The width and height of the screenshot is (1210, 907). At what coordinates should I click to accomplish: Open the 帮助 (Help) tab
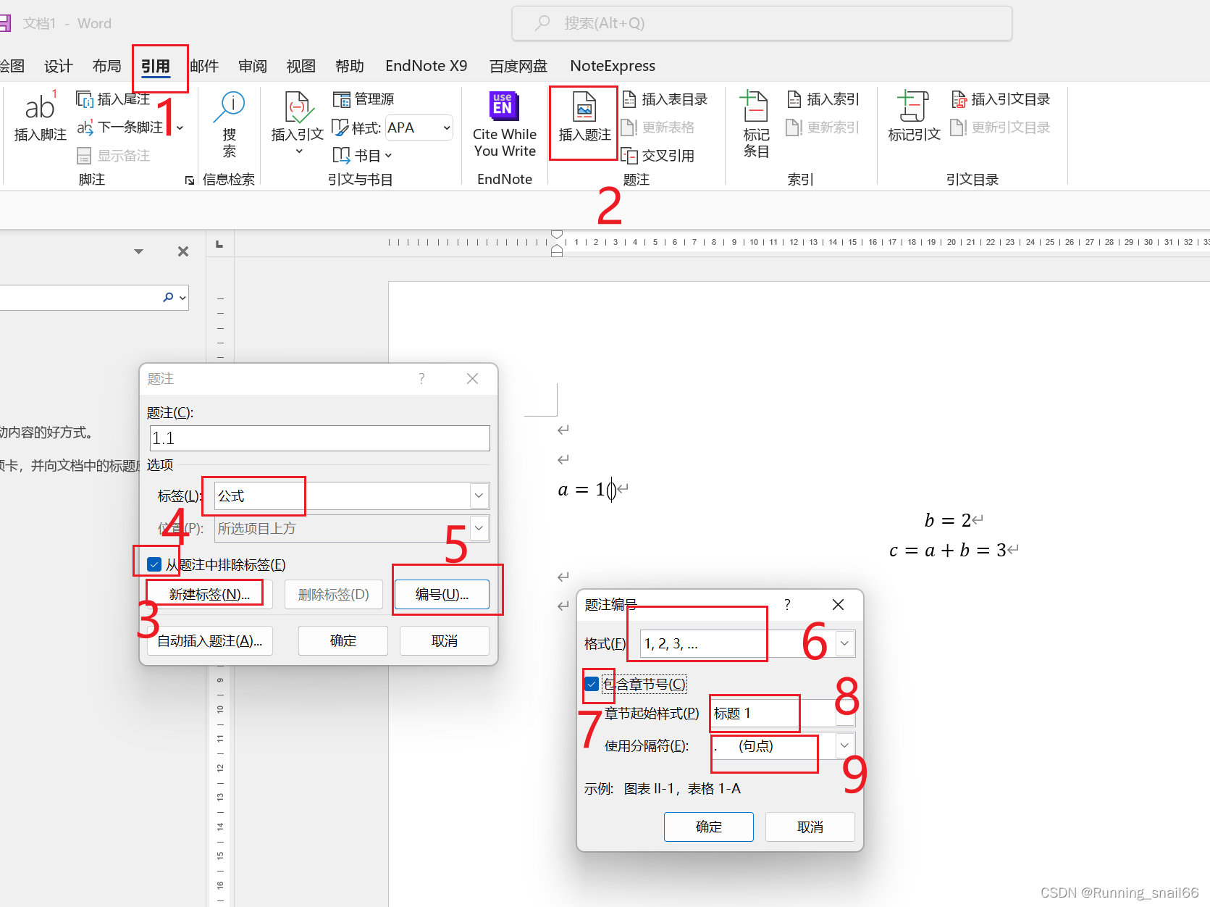coord(350,67)
